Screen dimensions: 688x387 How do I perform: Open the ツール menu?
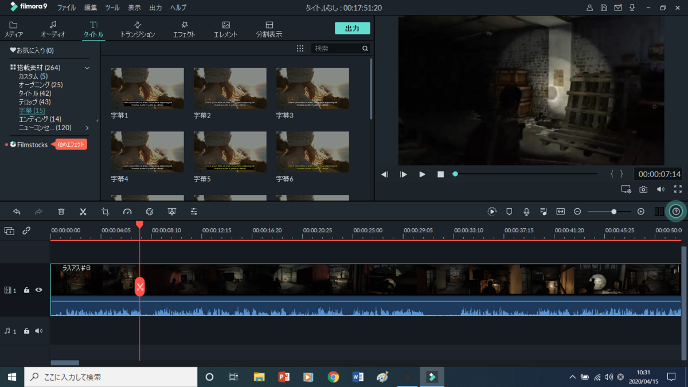112,8
